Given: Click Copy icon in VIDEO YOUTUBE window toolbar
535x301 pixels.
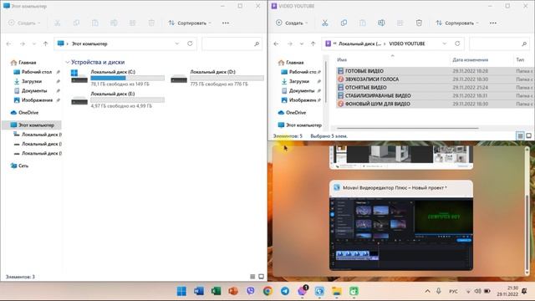Looking at the screenshot, I should [344, 23].
